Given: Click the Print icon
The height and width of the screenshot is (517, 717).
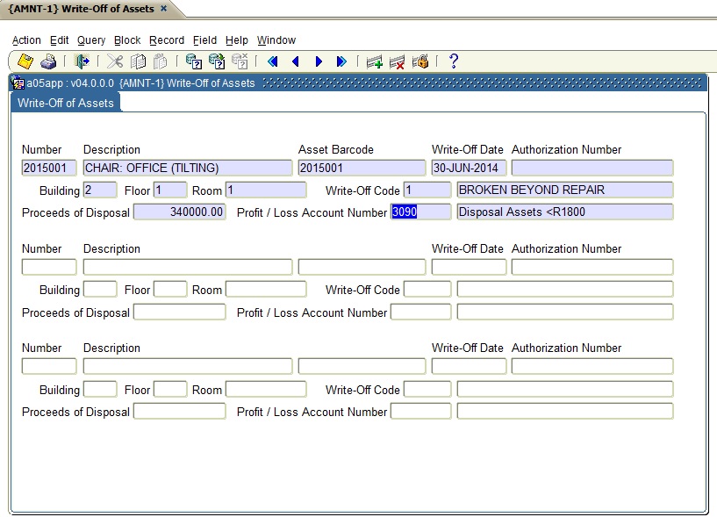Looking at the screenshot, I should pos(48,61).
